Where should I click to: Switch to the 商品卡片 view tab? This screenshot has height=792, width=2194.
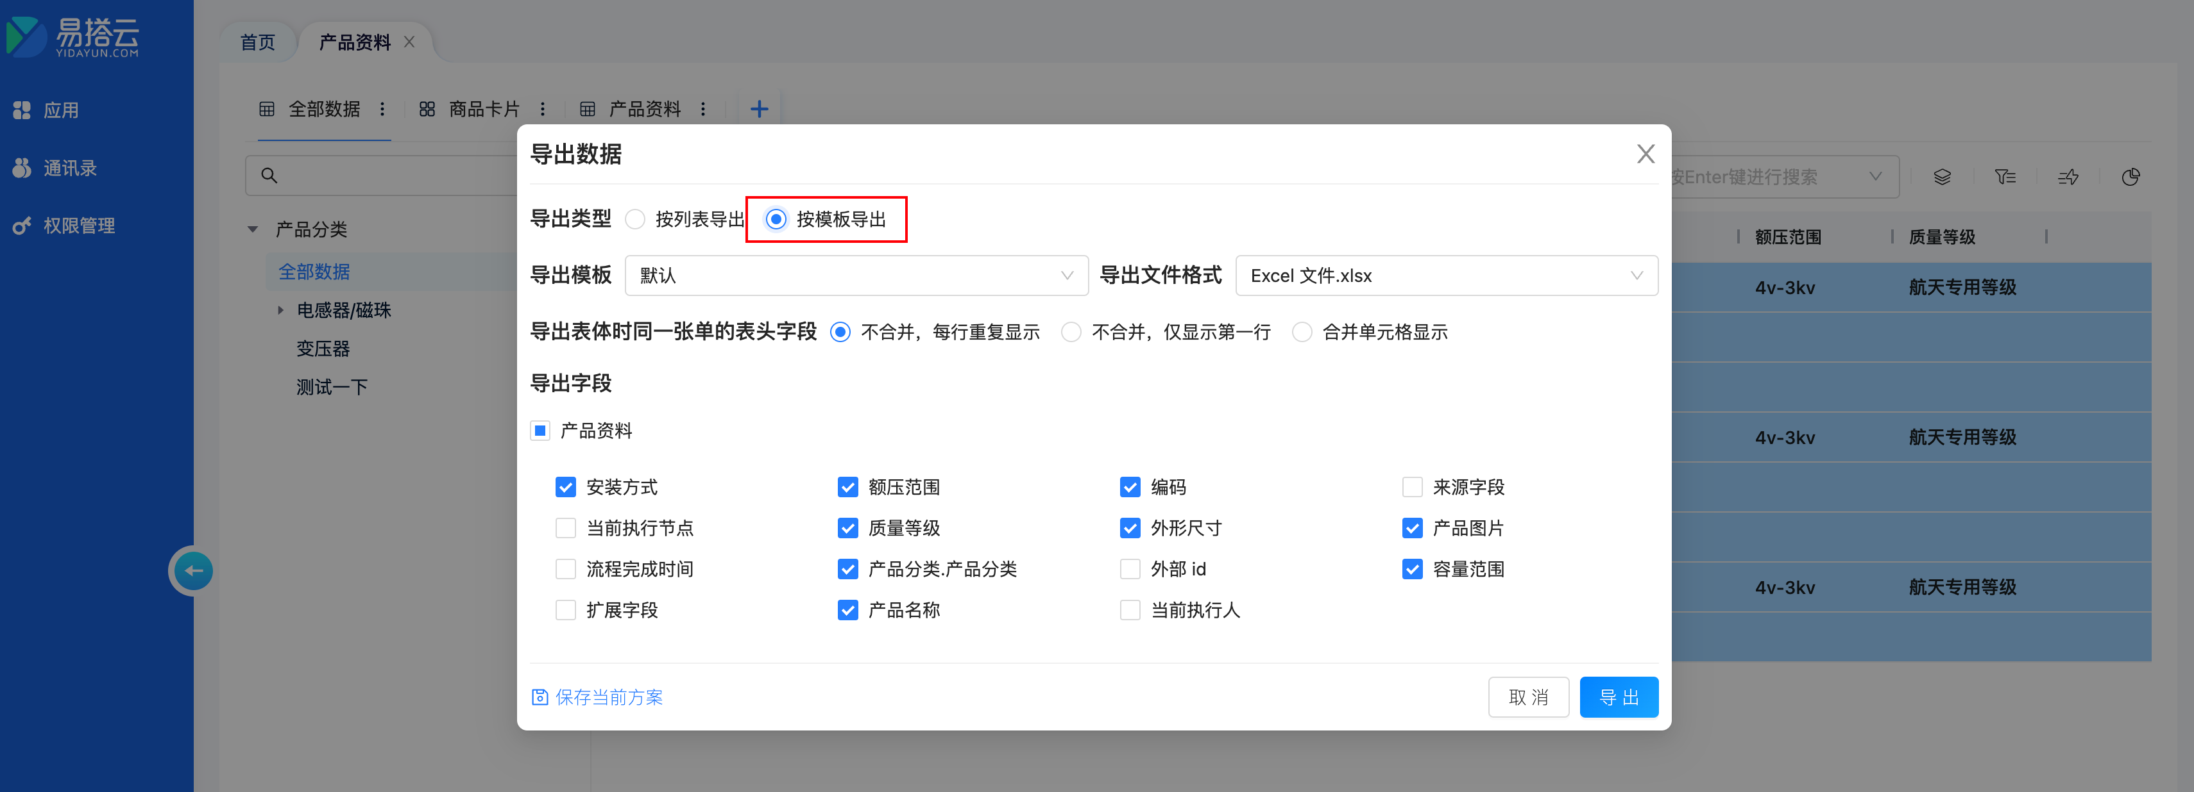483,109
